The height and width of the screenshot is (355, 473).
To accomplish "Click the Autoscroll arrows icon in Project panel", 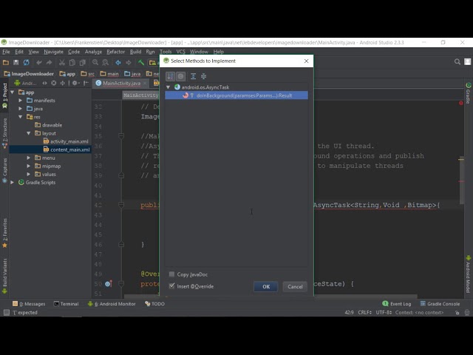I will pyautogui.click(x=44, y=83).
